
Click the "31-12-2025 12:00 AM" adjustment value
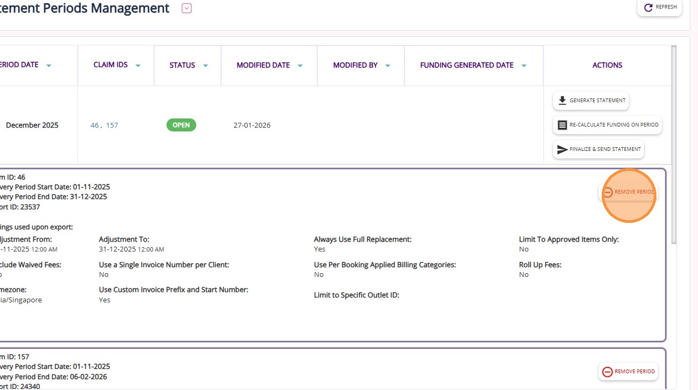point(131,249)
